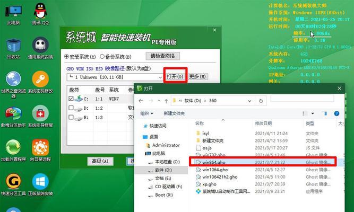The width and height of the screenshot is (354, 212).
Task: Open the 此电脑 desktop icon
Action: click(14, 14)
